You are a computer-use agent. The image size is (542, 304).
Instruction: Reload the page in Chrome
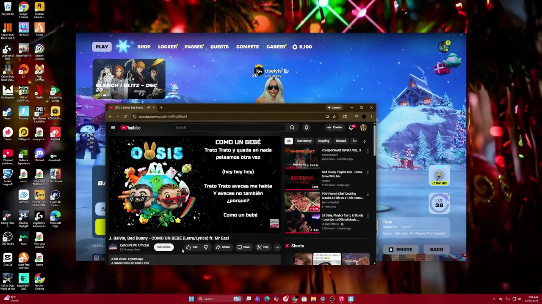125,117
